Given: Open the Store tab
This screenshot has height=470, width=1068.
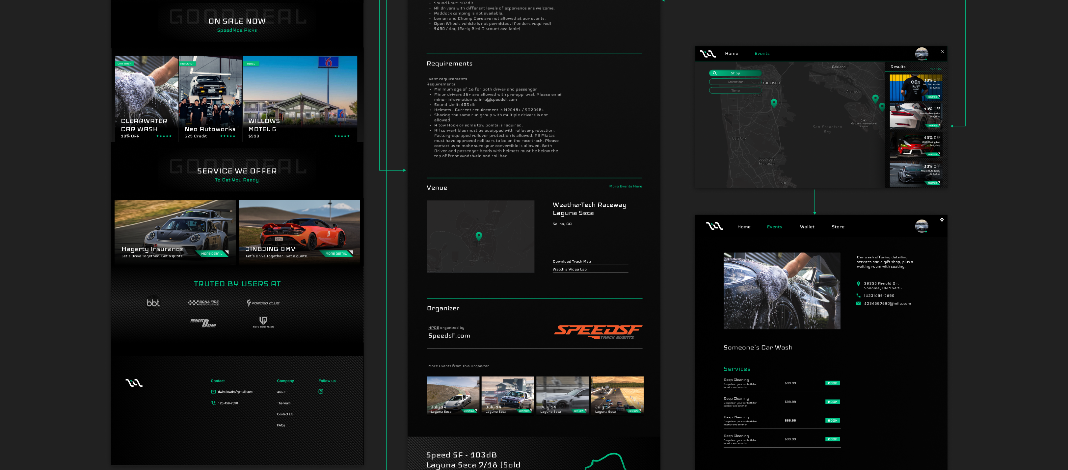Looking at the screenshot, I should (x=838, y=227).
